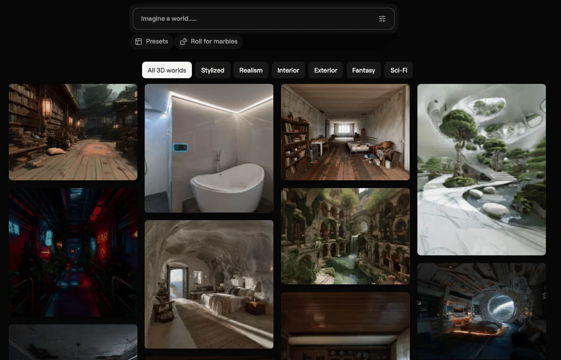Switch to the Stylized filter tab
The image size is (561, 360).
tap(213, 70)
